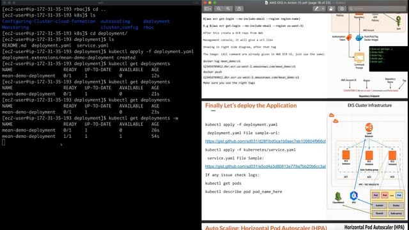
Task: Click 'deployment.extensions/mean-demo-deployment created' output line
Action: click(68, 57)
